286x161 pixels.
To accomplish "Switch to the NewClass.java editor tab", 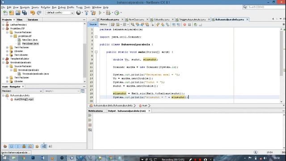I will (x=136, y=20).
